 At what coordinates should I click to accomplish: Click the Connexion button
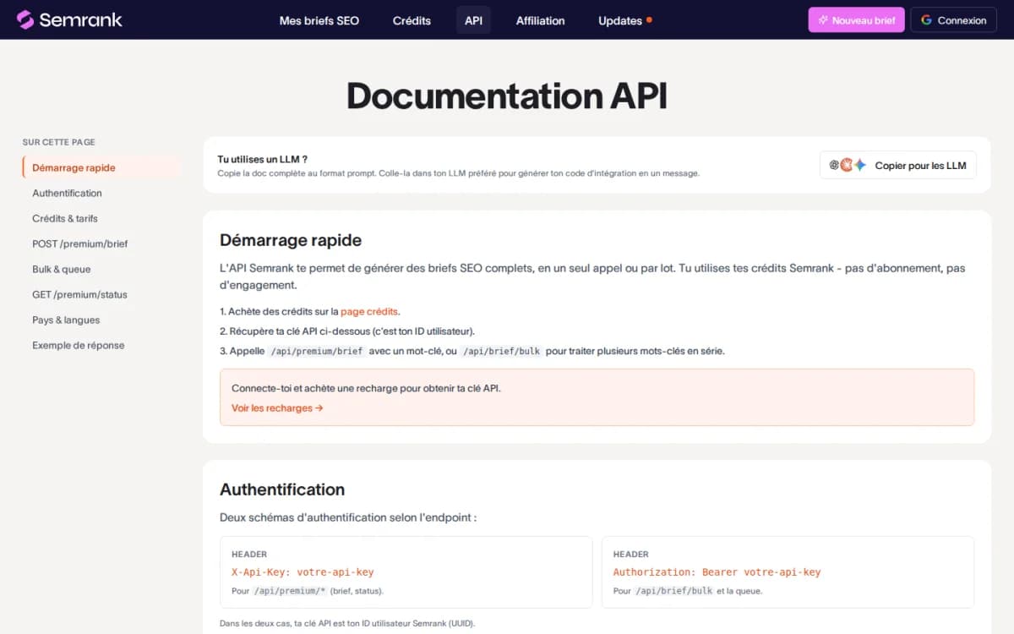(953, 20)
